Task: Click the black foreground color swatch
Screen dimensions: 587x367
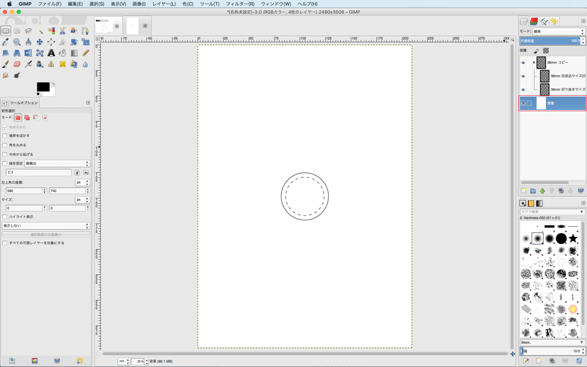Action: [x=42, y=86]
